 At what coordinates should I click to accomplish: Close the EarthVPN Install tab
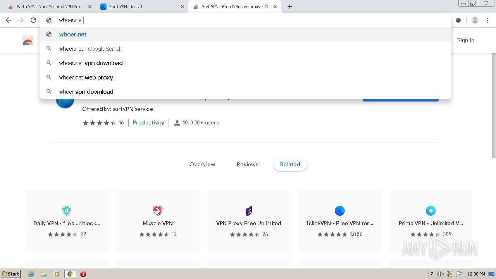pos(183,7)
